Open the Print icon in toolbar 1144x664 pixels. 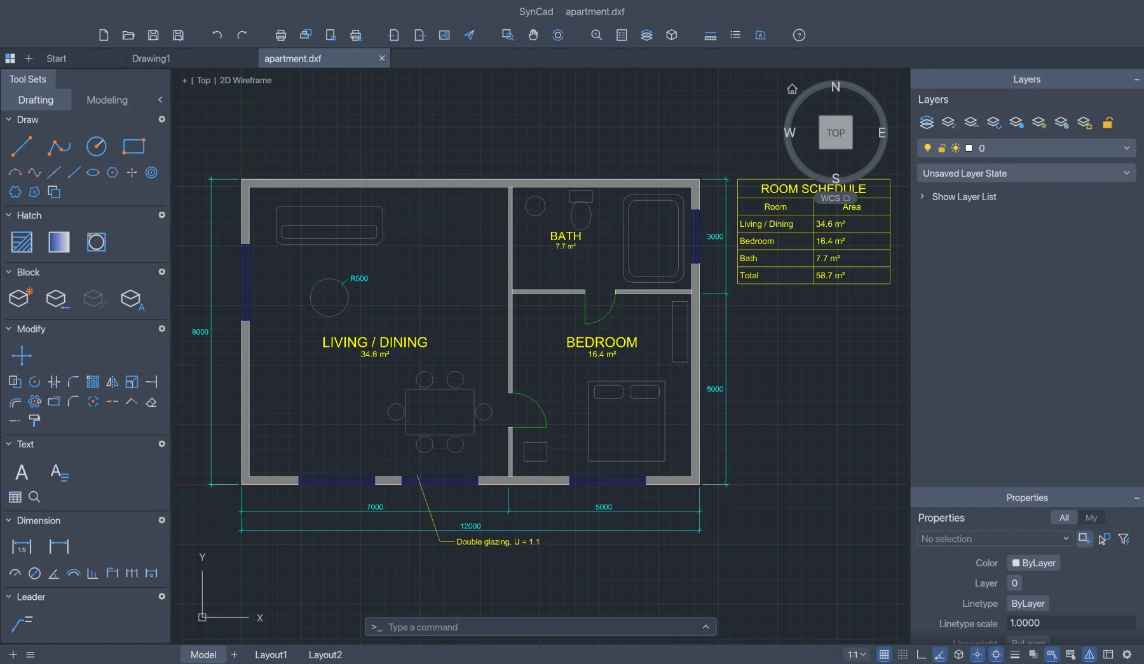pyautogui.click(x=280, y=35)
